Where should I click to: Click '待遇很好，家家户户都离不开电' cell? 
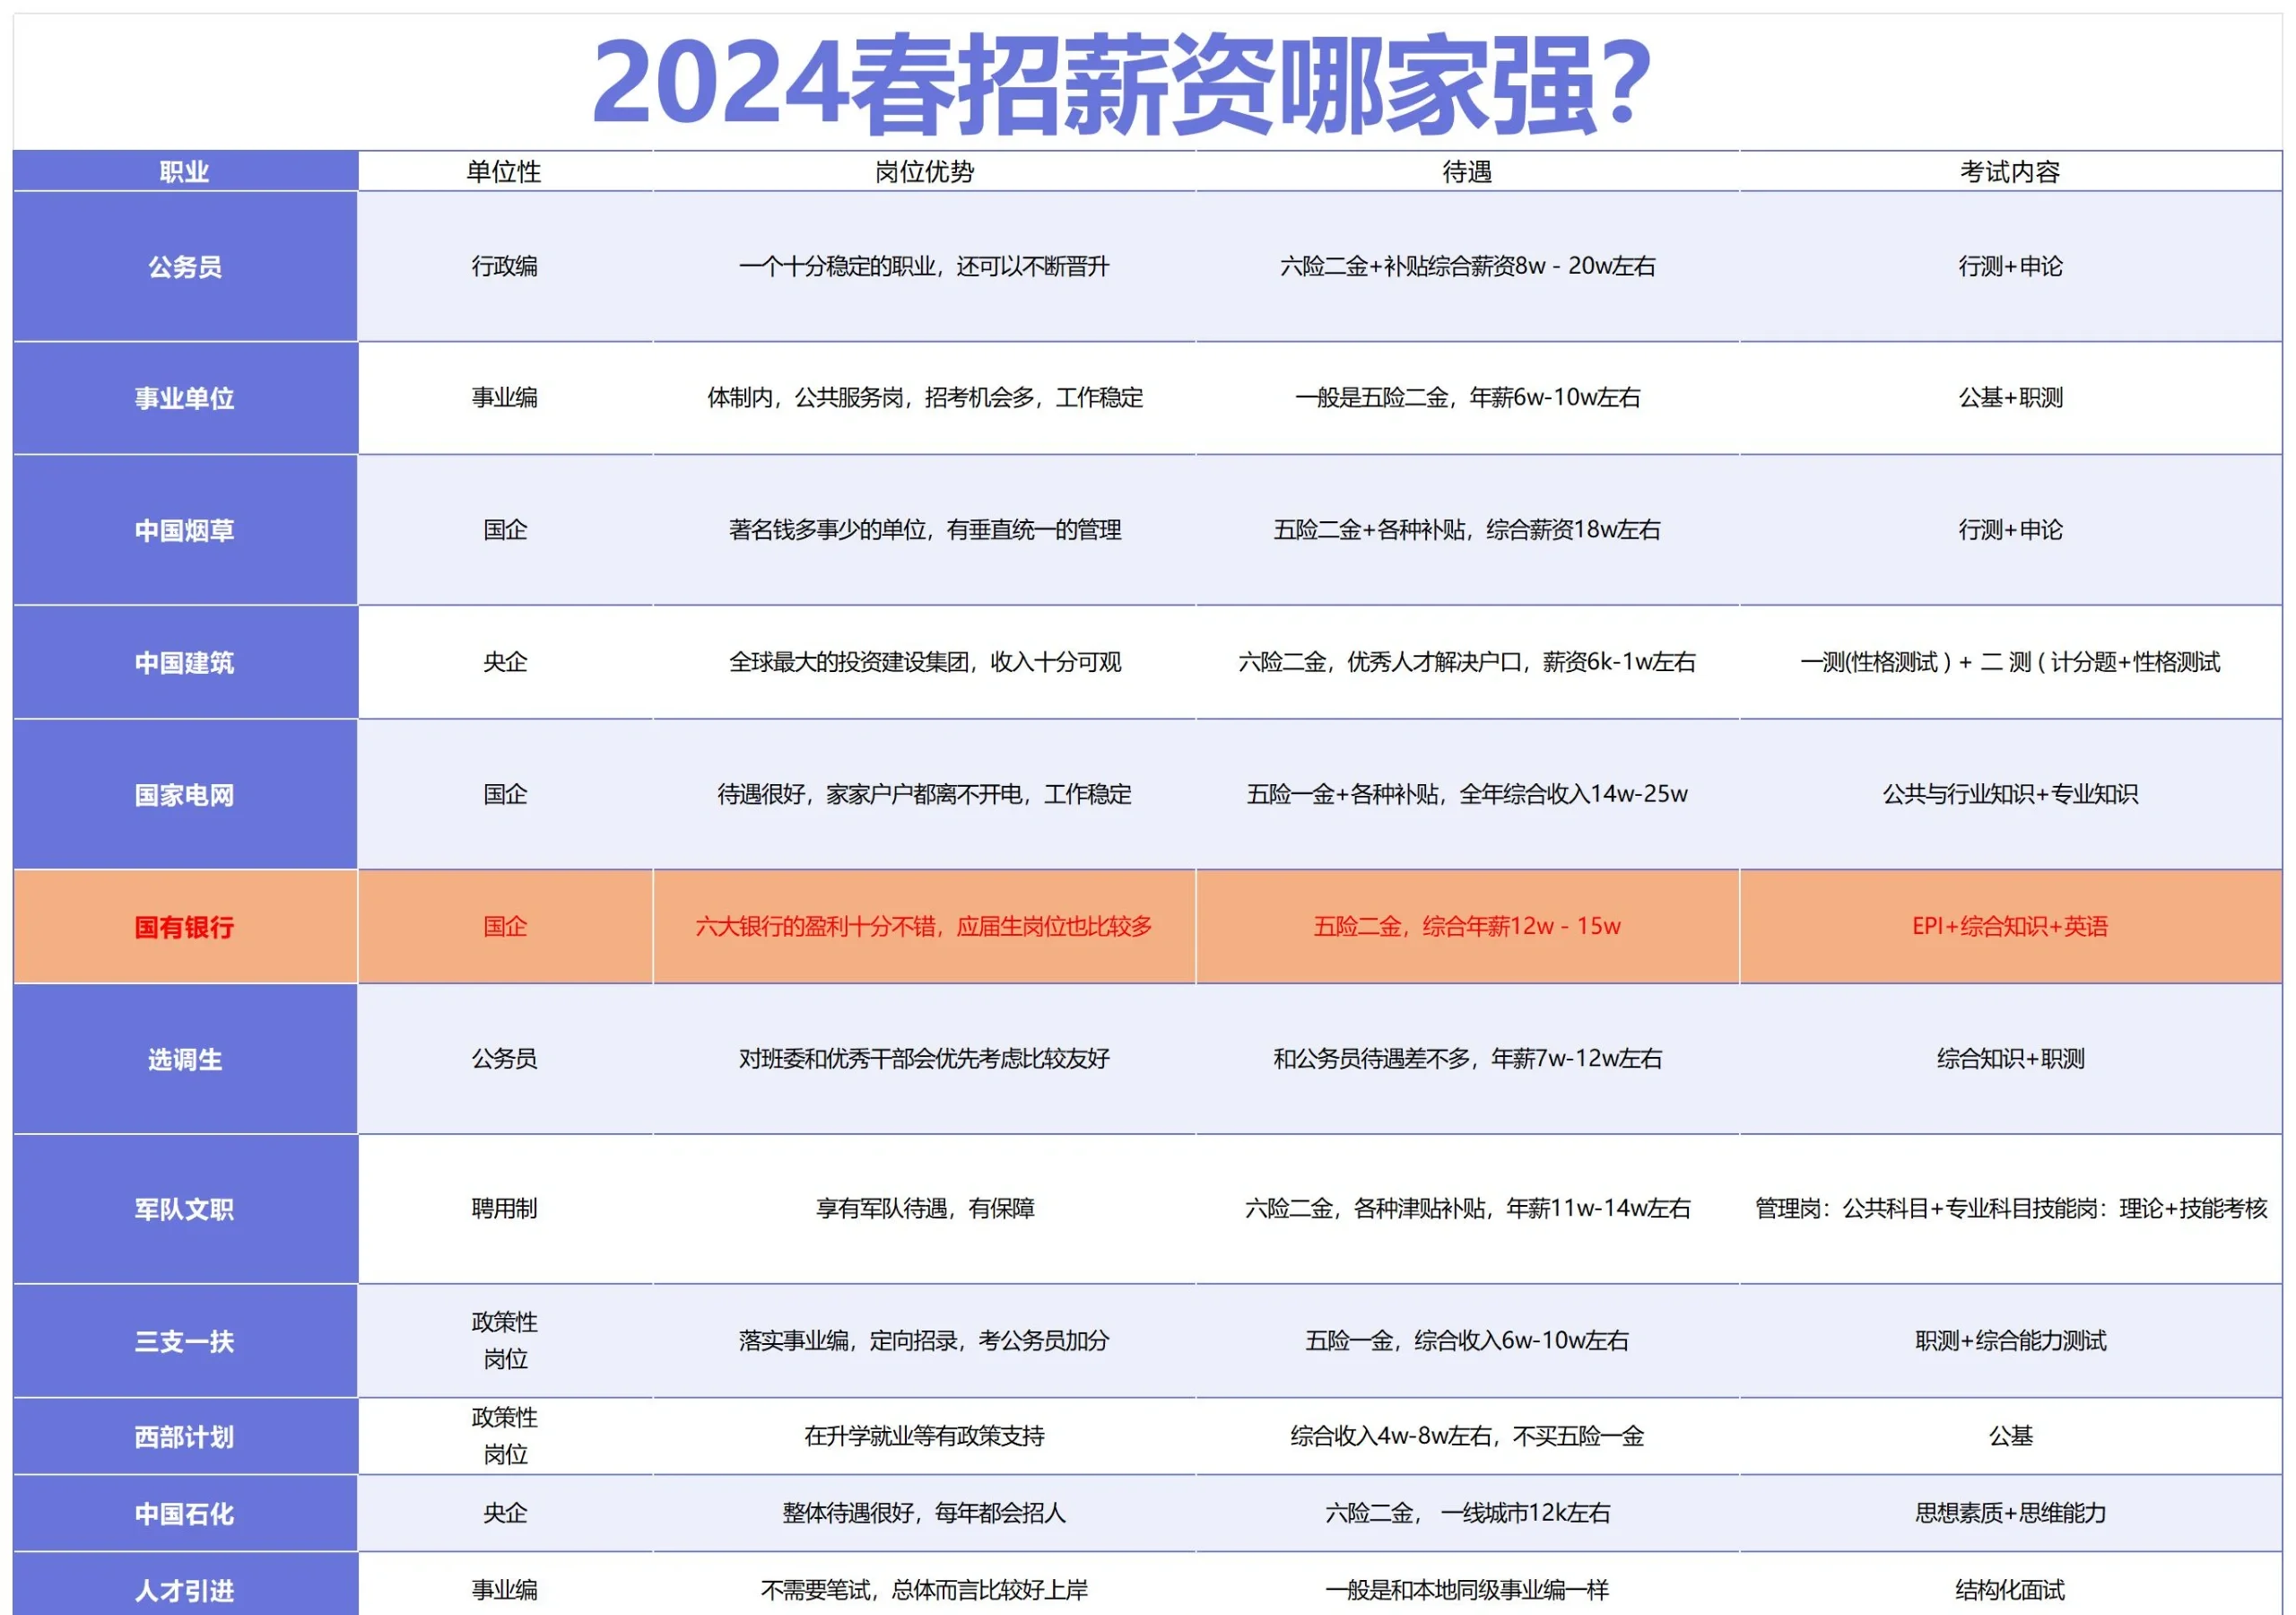pos(924,795)
